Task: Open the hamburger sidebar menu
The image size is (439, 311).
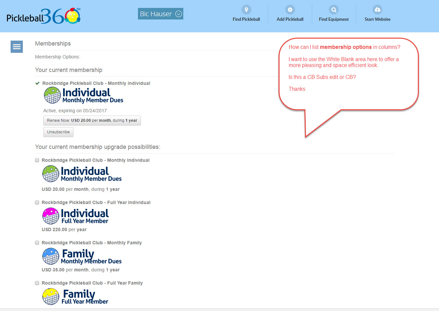Action: coord(17,47)
